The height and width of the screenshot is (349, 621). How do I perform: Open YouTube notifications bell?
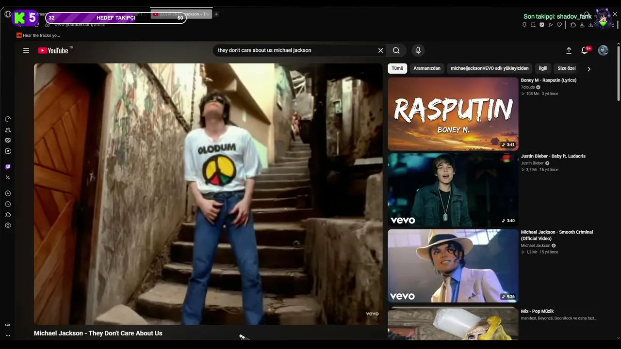coord(585,50)
